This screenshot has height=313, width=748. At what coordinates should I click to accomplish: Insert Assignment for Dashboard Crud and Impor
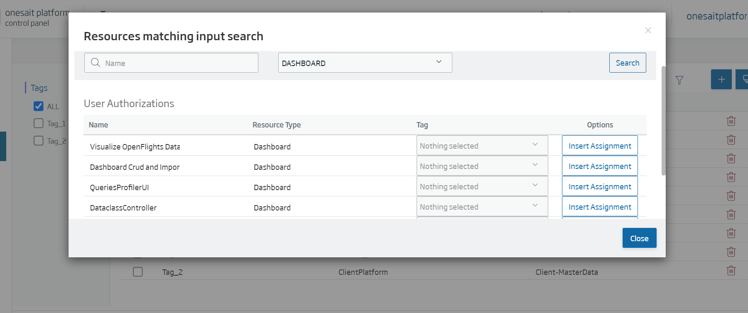pyautogui.click(x=600, y=166)
